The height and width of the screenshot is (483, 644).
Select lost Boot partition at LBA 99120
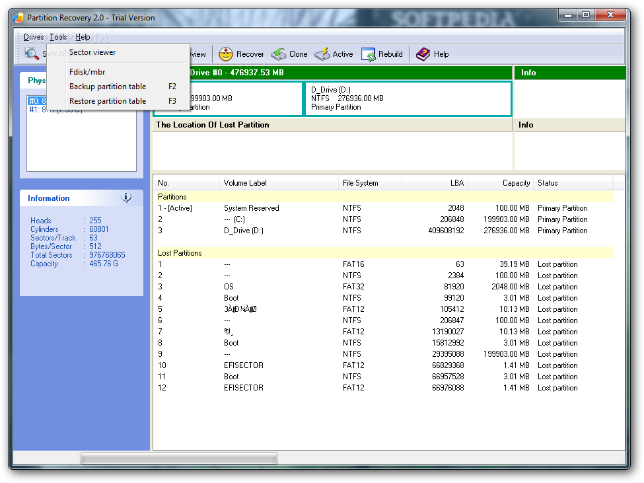(384, 298)
